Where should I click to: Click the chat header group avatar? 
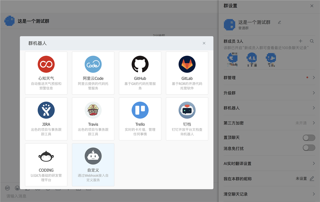9,21
